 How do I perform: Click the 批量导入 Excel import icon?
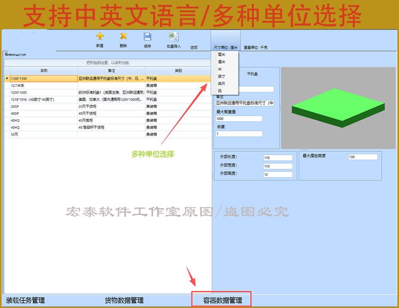(174, 37)
